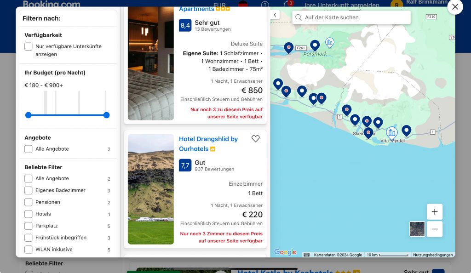Check the Eigenes Badezimmer filter
This screenshot has width=471, height=273.
click(29, 190)
